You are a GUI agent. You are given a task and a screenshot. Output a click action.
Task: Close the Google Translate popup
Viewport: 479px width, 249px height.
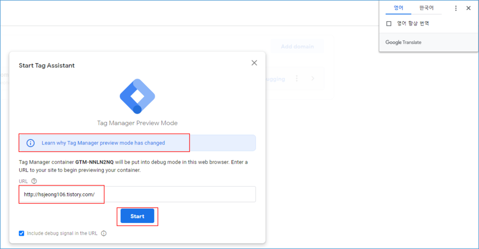click(x=468, y=8)
